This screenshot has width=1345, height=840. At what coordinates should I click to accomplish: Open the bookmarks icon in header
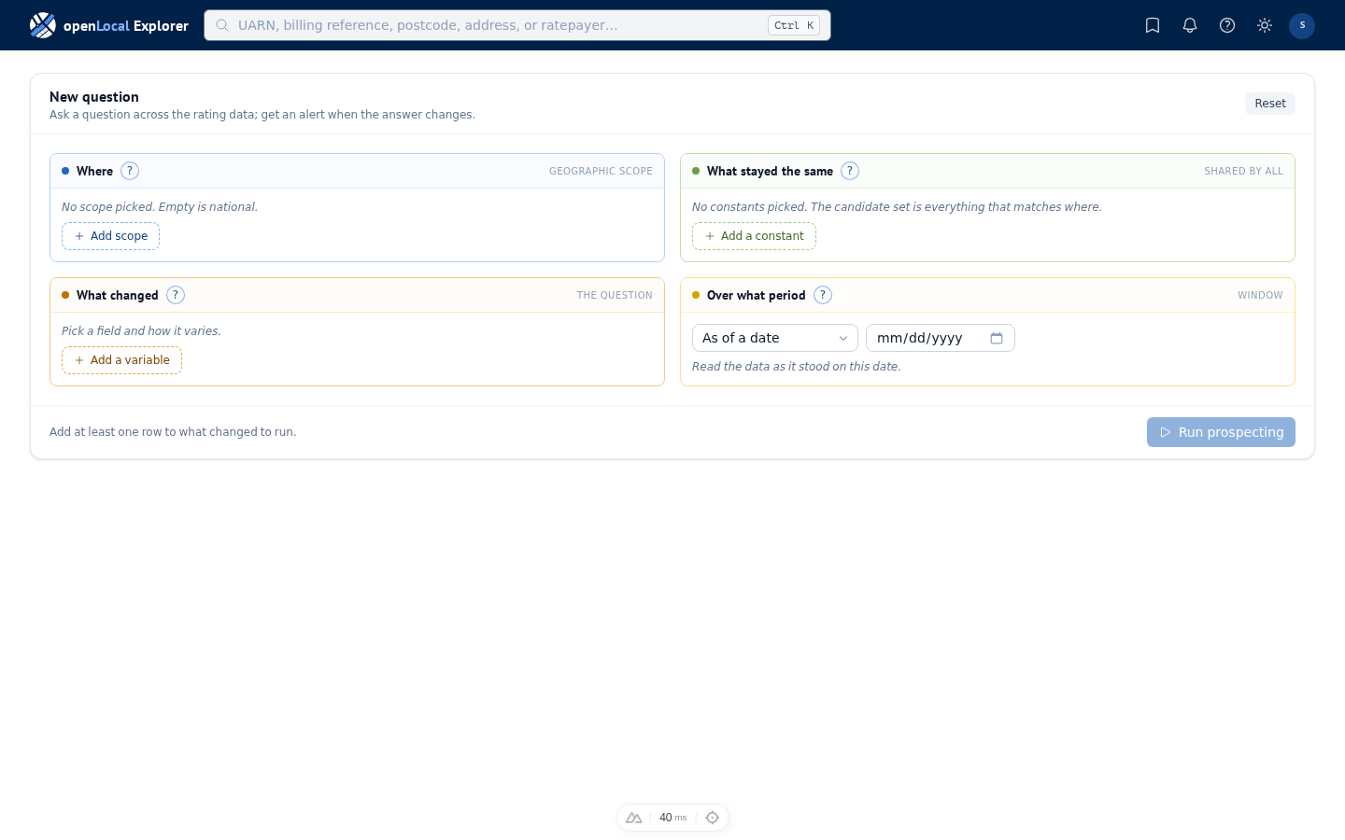coord(1153,25)
